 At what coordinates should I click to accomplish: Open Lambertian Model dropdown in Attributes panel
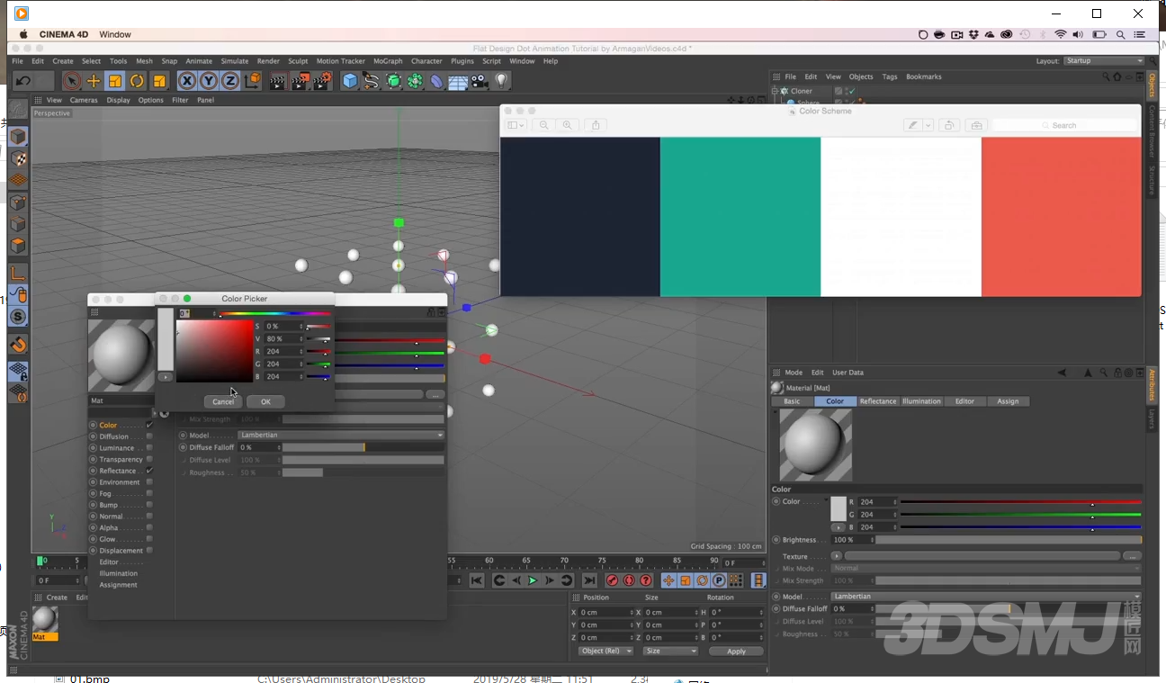(986, 597)
